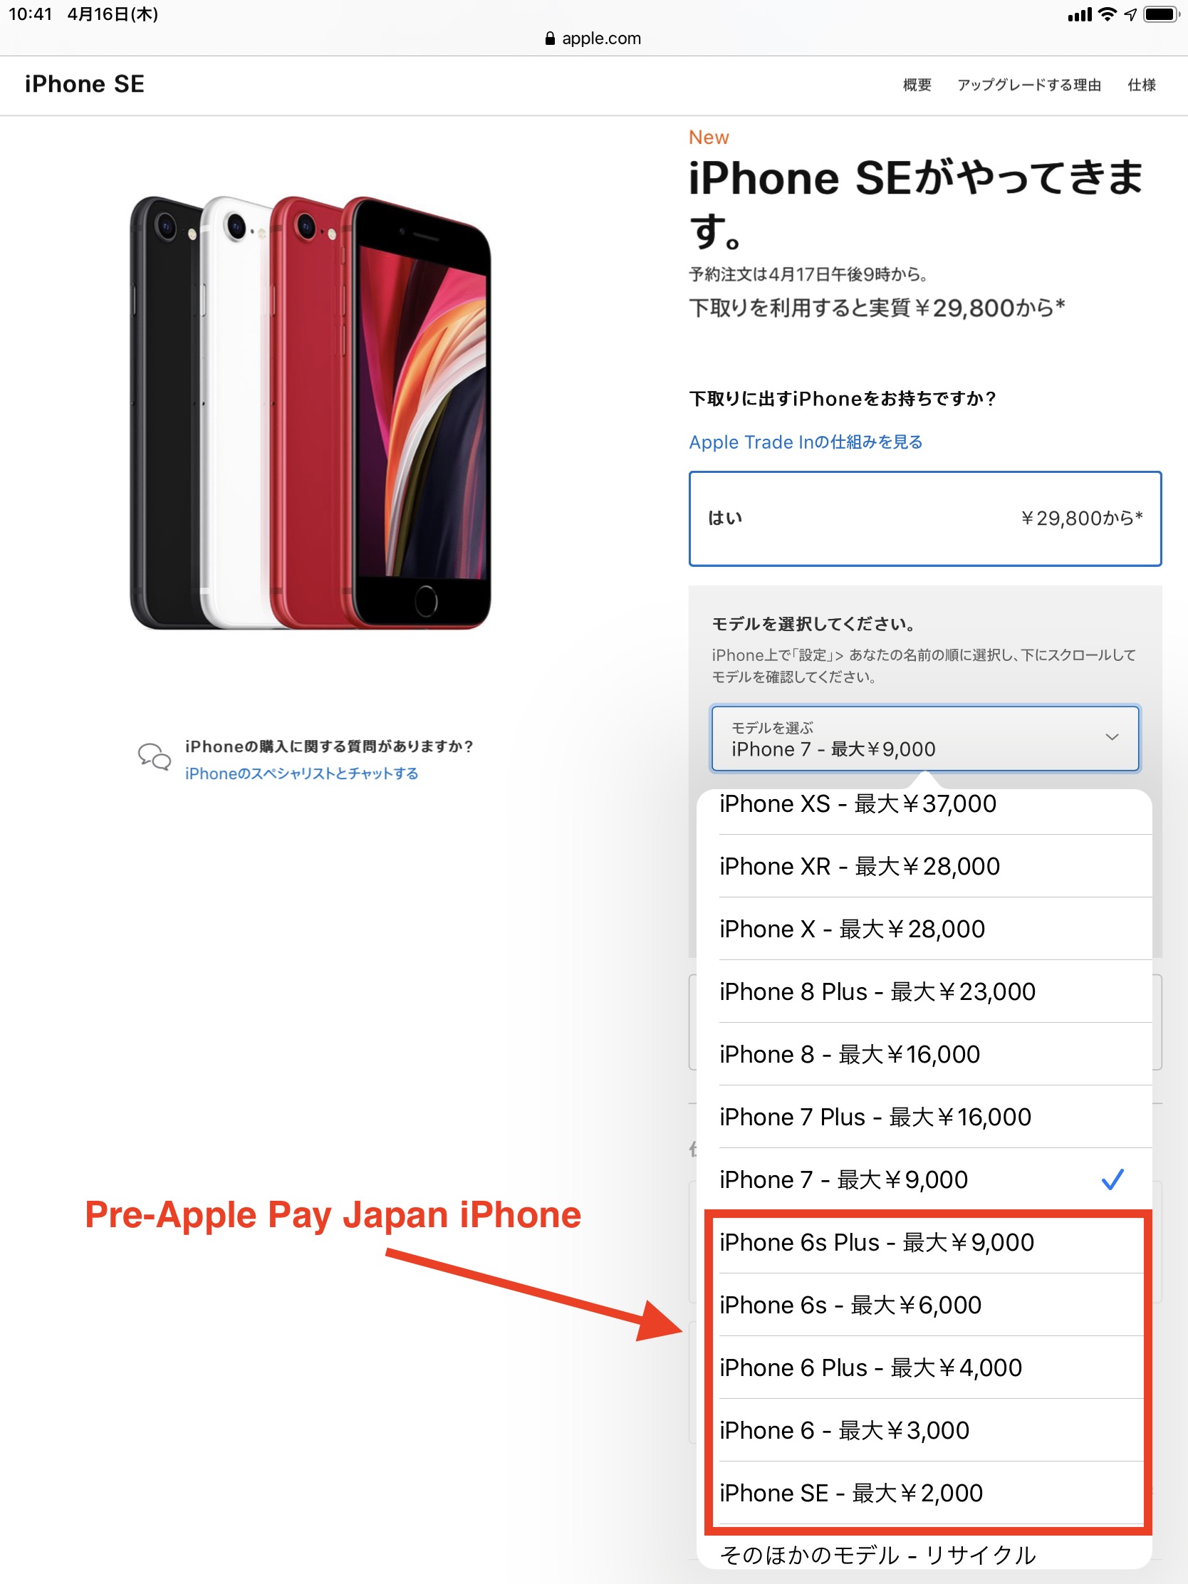
Task: Open アップグレードする理由 nav tab
Action: click(1029, 85)
